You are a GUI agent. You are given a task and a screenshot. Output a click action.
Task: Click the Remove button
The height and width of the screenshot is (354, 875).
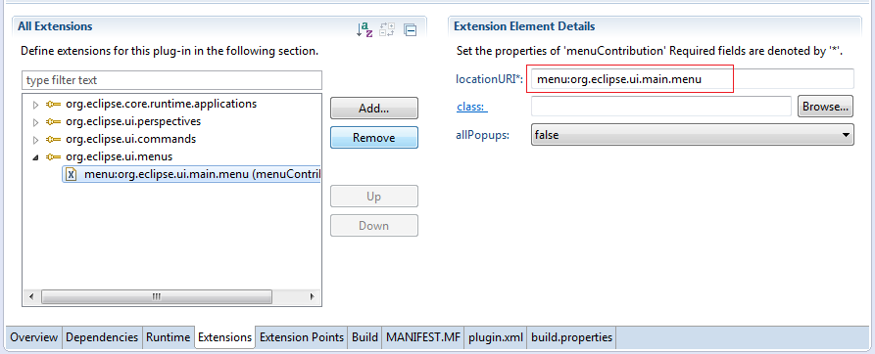coord(374,138)
